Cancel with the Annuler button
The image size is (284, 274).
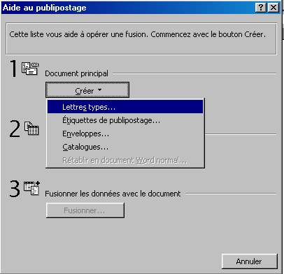pos(249,261)
